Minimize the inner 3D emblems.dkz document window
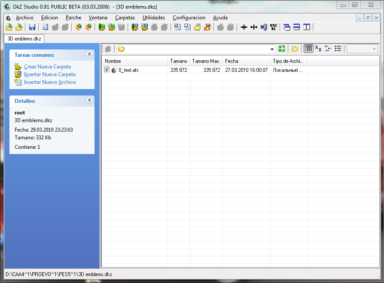384x283 pixels. tap(360, 18)
